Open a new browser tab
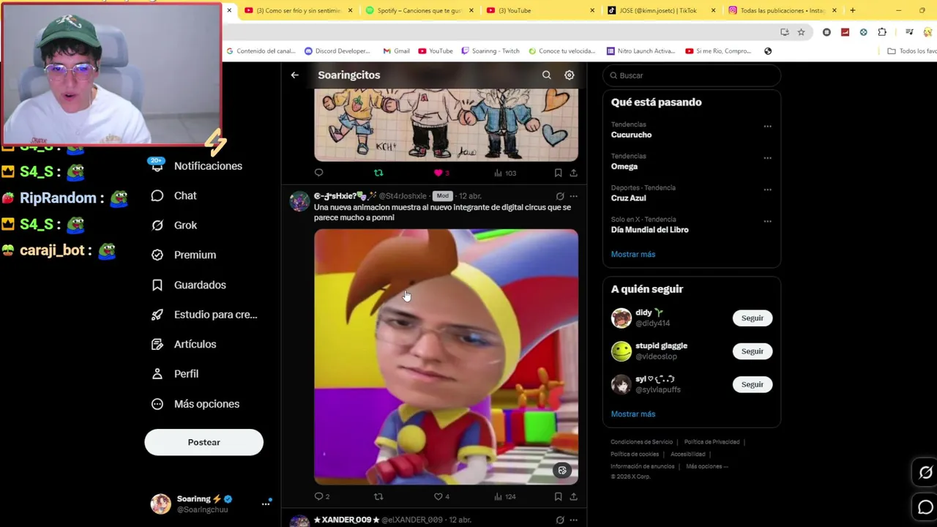 [x=852, y=10]
